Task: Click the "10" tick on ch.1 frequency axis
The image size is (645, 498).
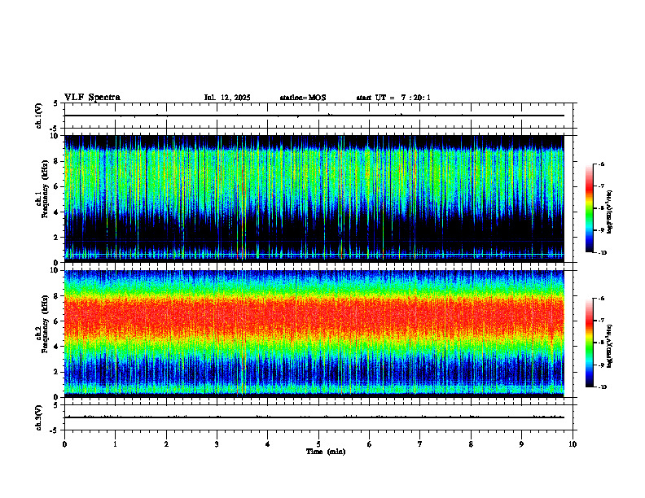Action: pyautogui.click(x=55, y=136)
